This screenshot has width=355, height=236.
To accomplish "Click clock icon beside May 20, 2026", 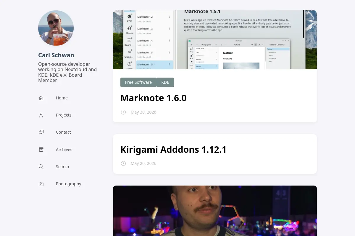I will click(123, 163).
